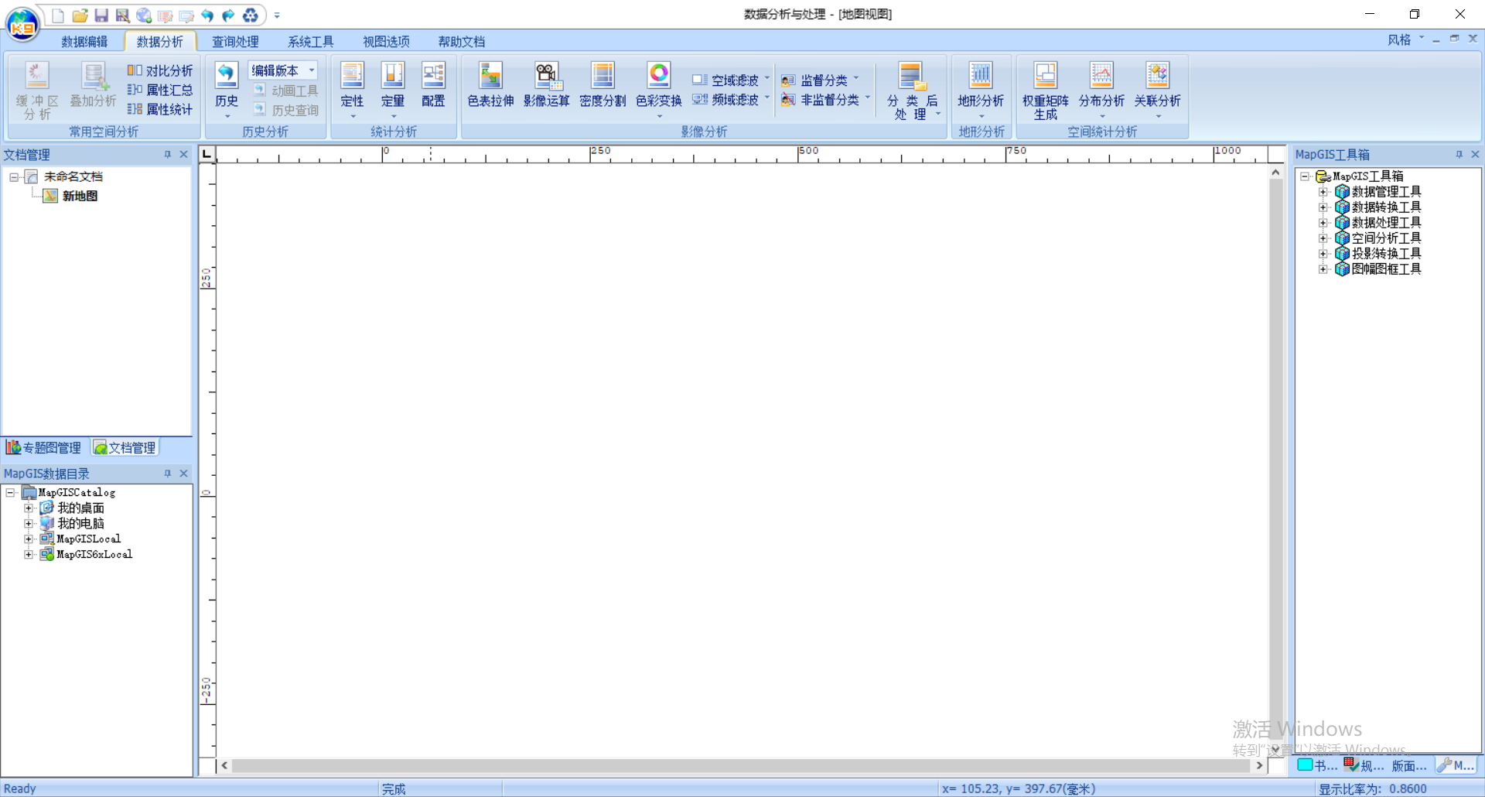Open the quick access toolbar customize arrow

point(277,15)
